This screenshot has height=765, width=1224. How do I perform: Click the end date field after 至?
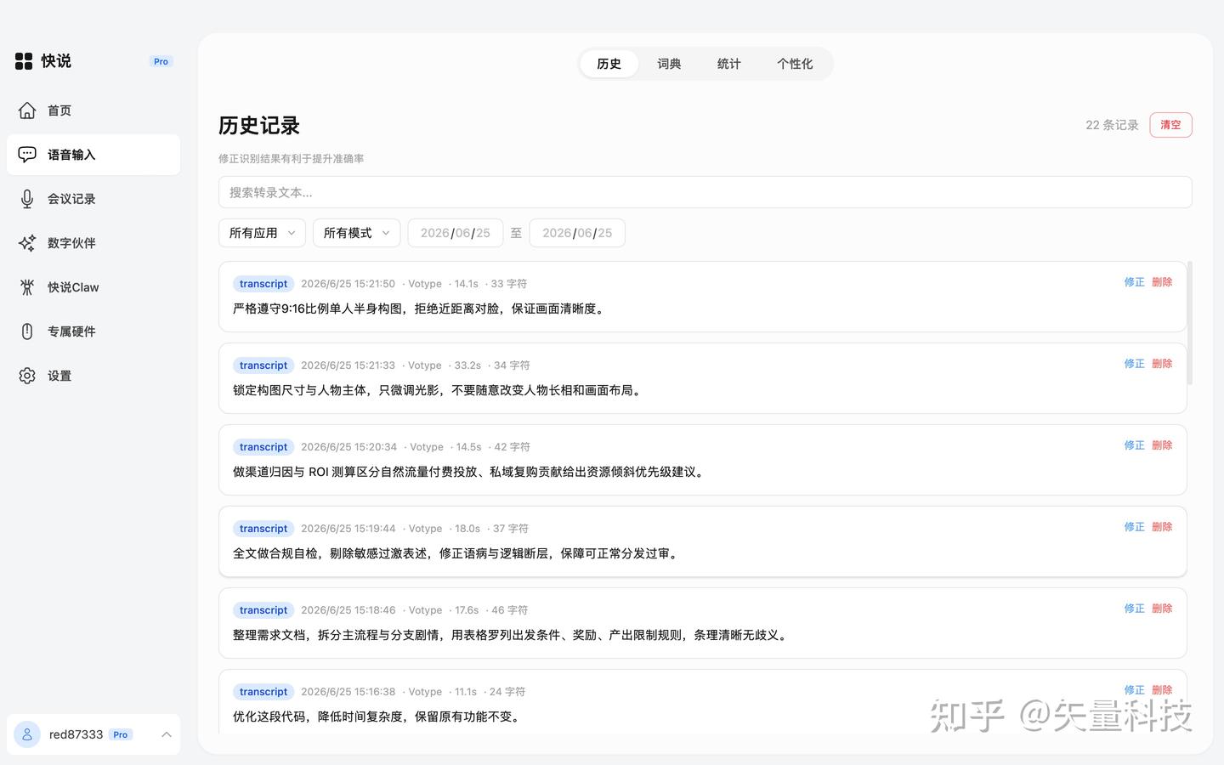(x=577, y=233)
